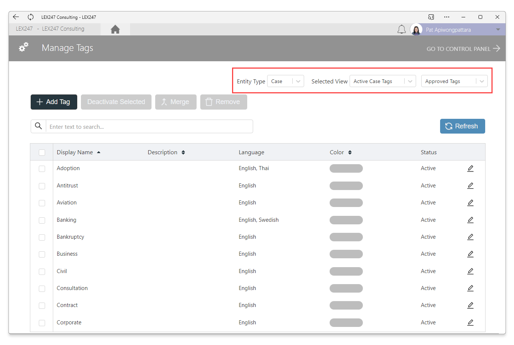Open the three-dots more options menu

(446, 17)
